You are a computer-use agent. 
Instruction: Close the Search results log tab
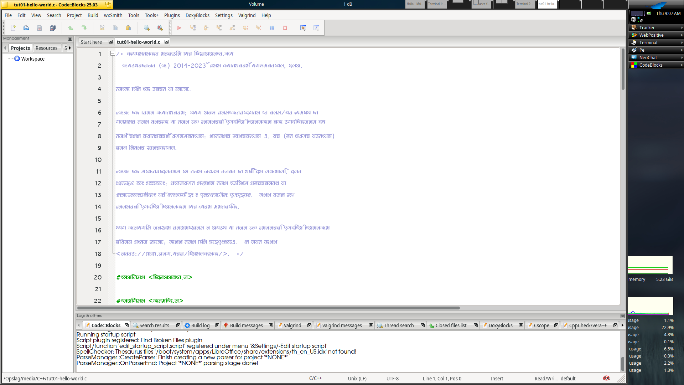click(178, 325)
